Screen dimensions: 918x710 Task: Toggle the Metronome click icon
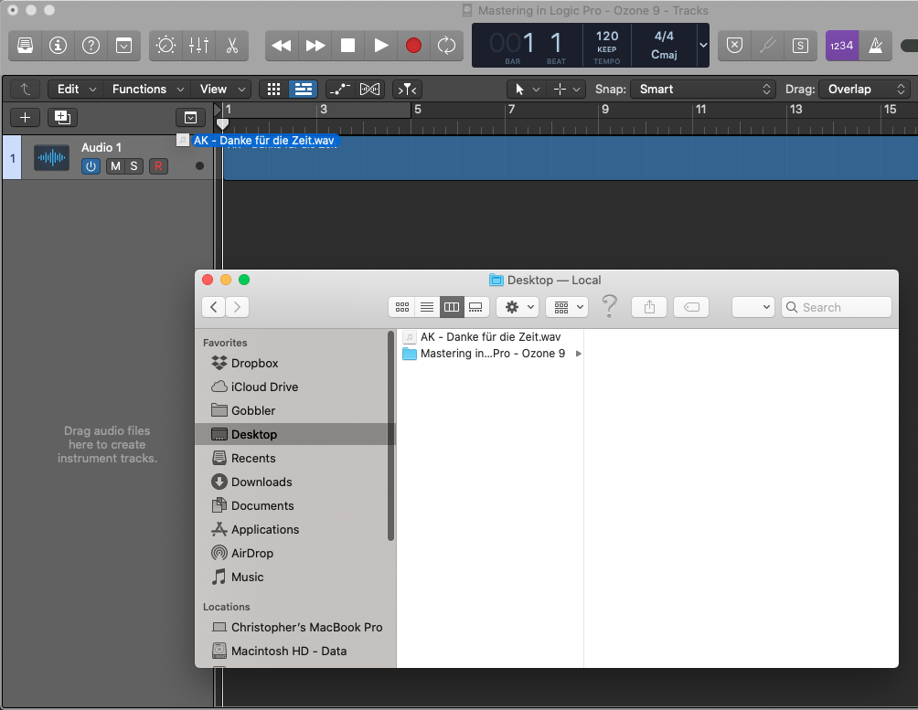coord(875,46)
